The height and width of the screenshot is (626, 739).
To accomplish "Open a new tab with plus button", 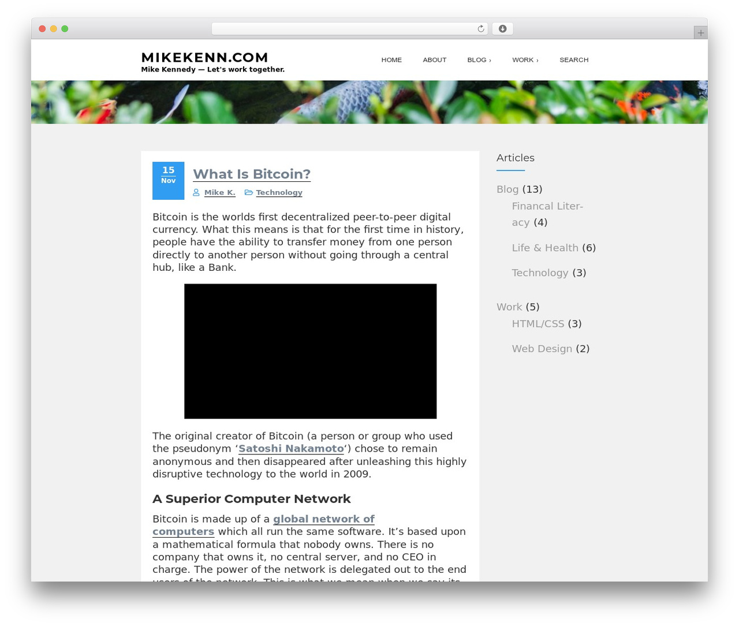I will click(700, 33).
